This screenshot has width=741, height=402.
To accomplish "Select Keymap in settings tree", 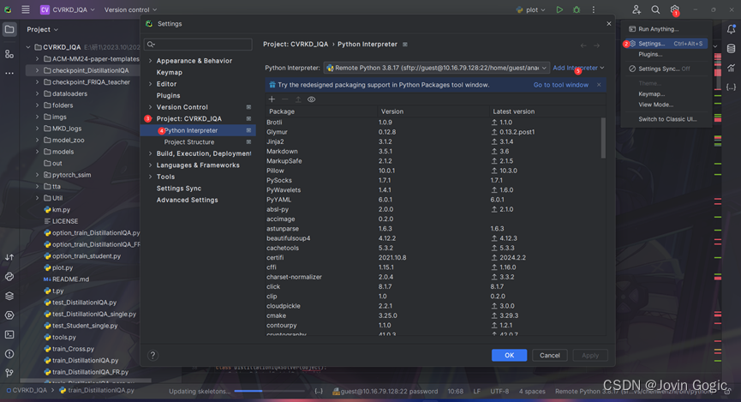I will pyautogui.click(x=169, y=72).
